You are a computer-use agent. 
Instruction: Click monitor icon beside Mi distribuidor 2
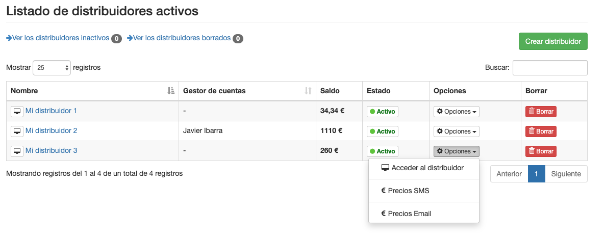[17, 131]
